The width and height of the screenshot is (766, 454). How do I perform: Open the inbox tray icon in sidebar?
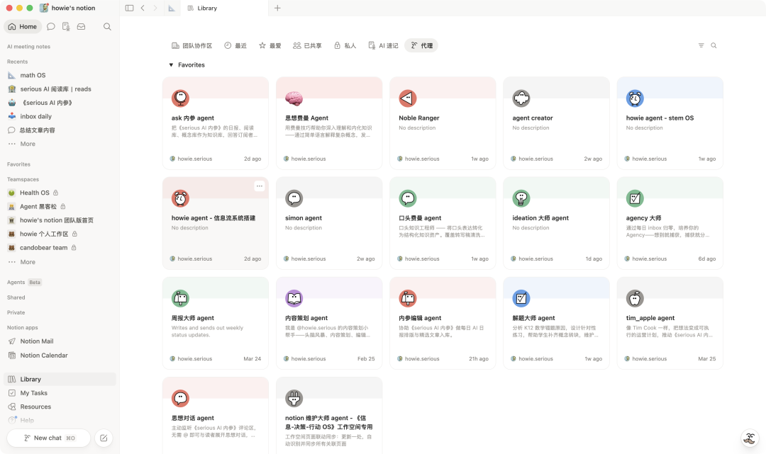coord(81,27)
